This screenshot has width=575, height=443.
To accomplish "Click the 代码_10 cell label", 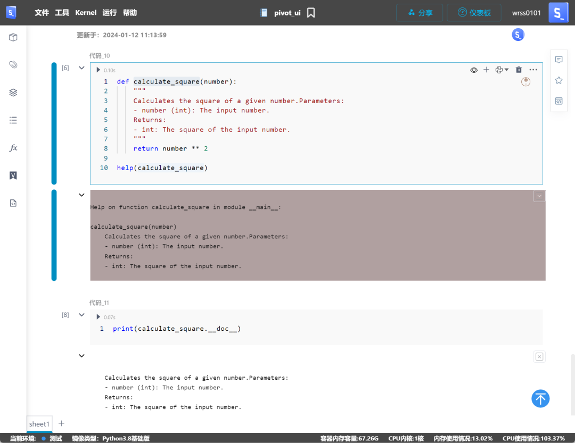I will coord(100,56).
